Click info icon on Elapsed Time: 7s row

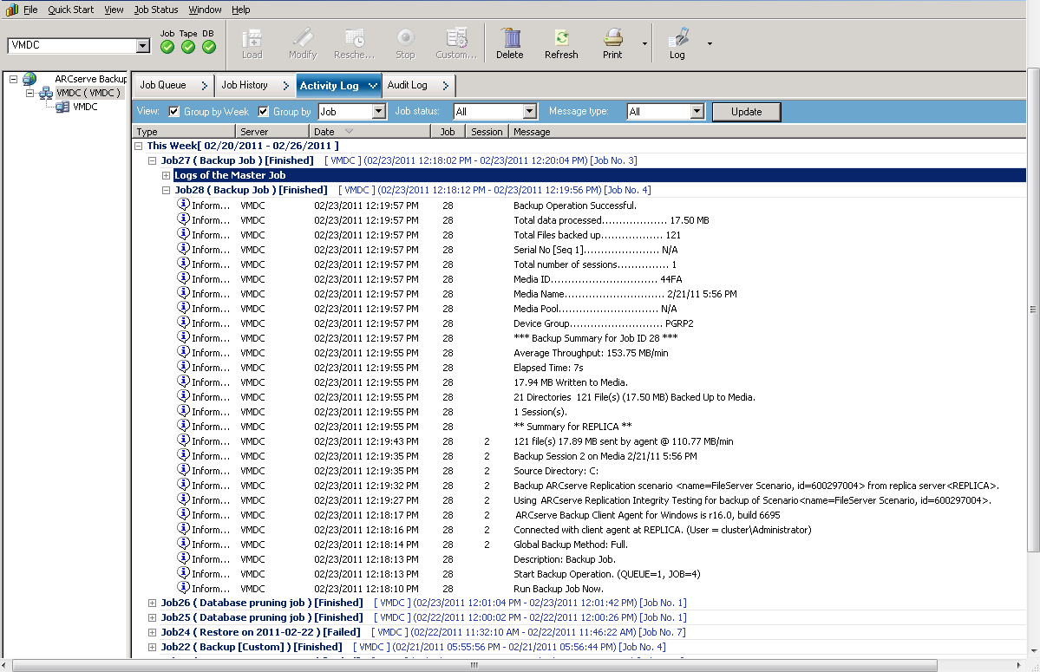(184, 367)
